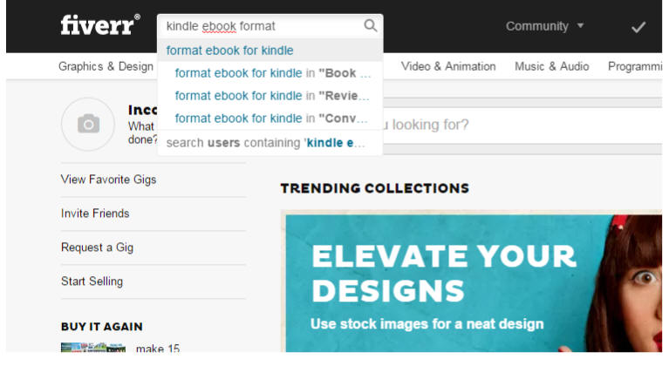Open Request a Gig link

click(98, 247)
